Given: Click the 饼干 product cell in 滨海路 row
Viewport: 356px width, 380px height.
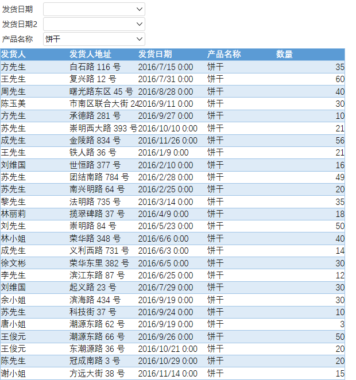Looking at the screenshot, I should coord(215,300).
